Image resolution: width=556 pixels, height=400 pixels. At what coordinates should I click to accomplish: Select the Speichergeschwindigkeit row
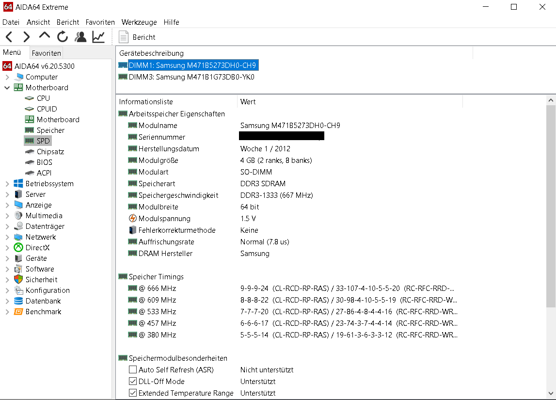click(x=290, y=195)
